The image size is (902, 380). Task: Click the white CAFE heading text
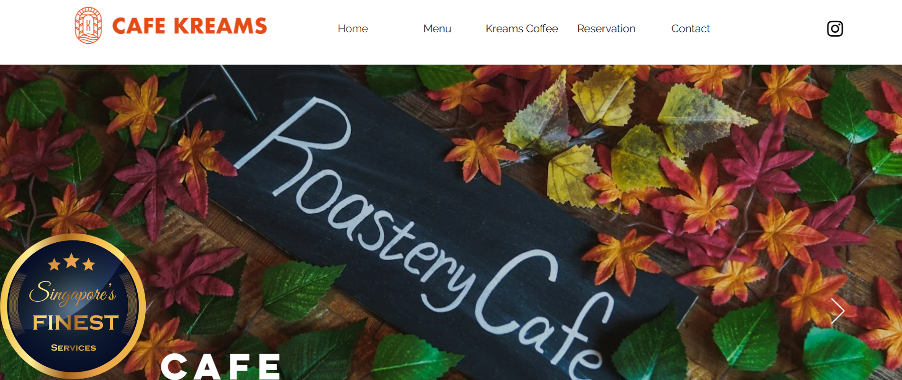coord(221,366)
